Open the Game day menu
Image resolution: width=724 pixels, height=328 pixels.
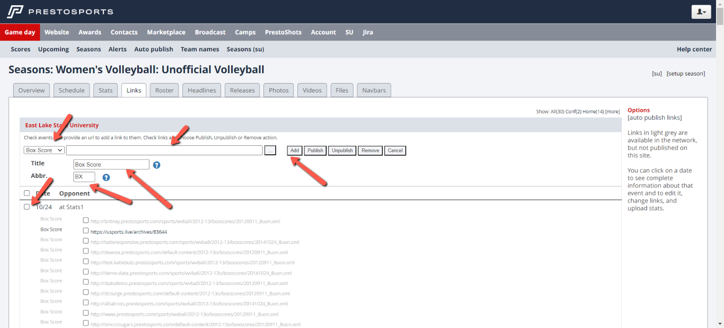pos(20,32)
